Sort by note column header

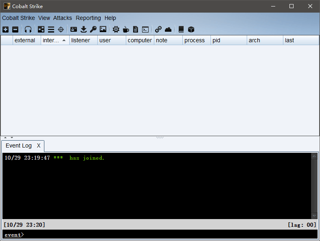click(168, 40)
